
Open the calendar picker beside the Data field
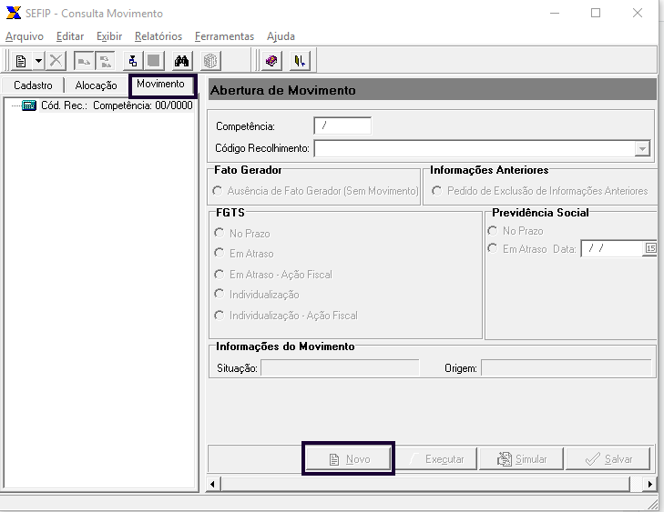(x=651, y=248)
